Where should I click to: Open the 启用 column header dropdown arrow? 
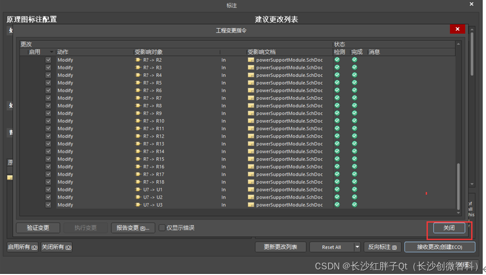pos(51,52)
